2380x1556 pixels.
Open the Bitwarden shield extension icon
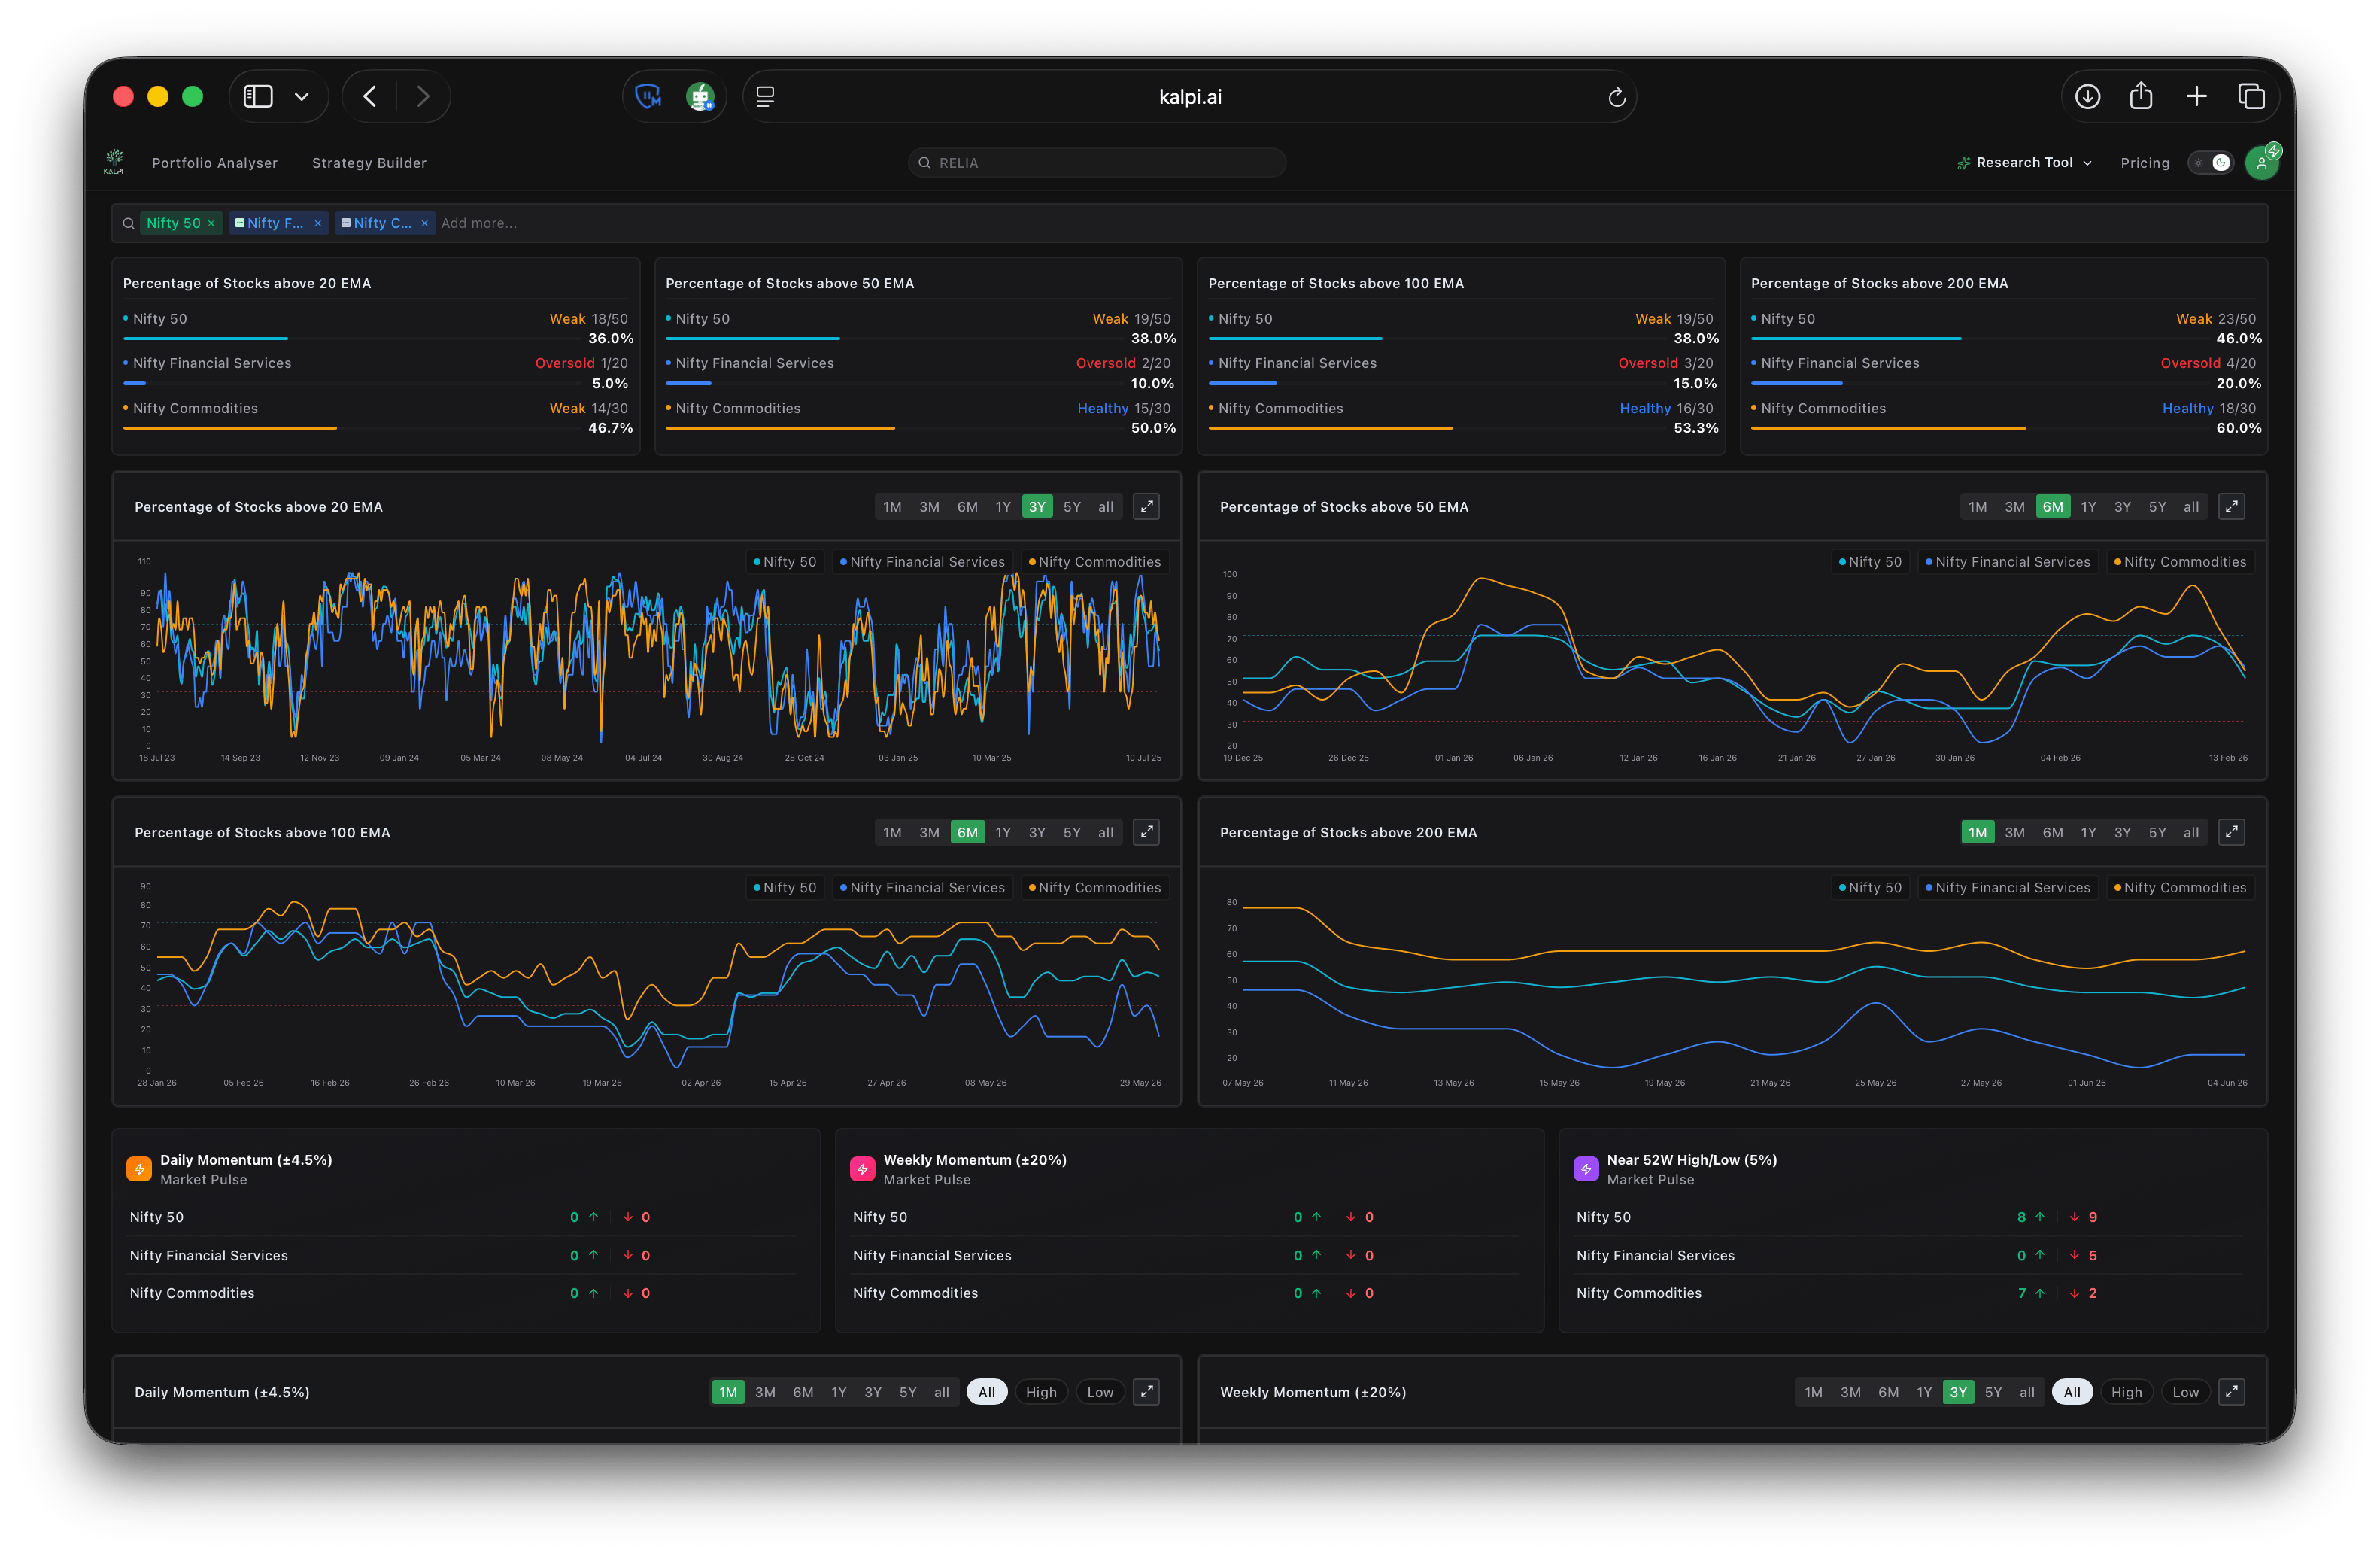[x=649, y=96]
